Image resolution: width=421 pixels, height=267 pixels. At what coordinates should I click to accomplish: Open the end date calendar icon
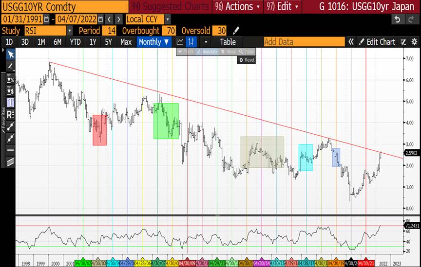point(100,19)
